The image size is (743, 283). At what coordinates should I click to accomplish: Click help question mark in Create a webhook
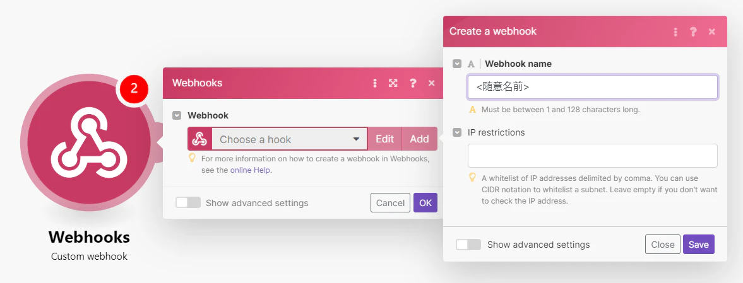click(x=693, y=32)
